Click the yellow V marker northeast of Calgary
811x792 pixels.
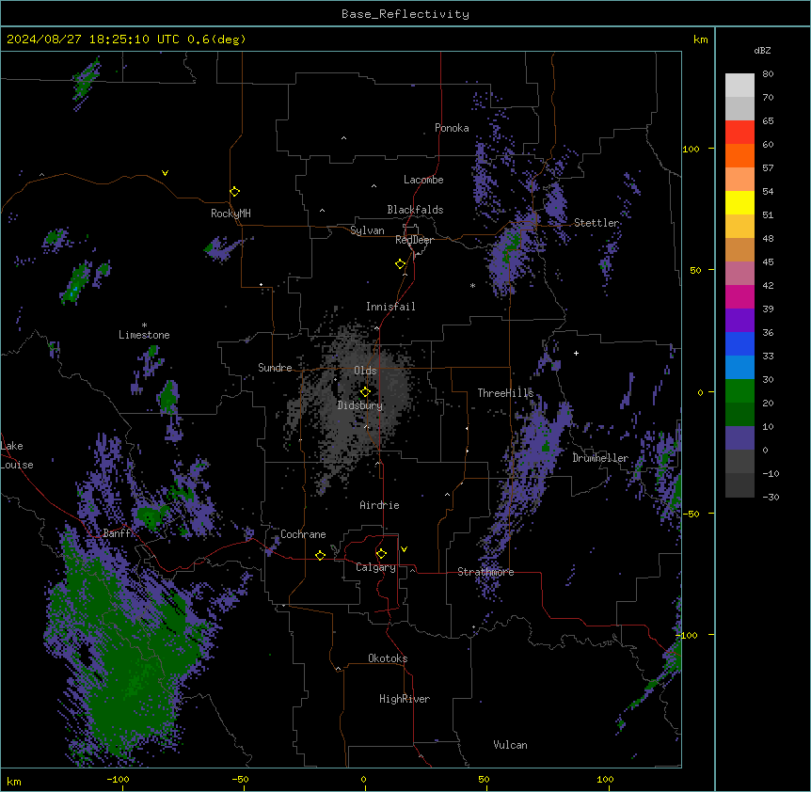click(404, 549)
